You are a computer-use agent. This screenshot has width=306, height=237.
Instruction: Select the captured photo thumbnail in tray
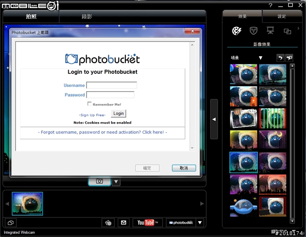[x=27, y=204]
